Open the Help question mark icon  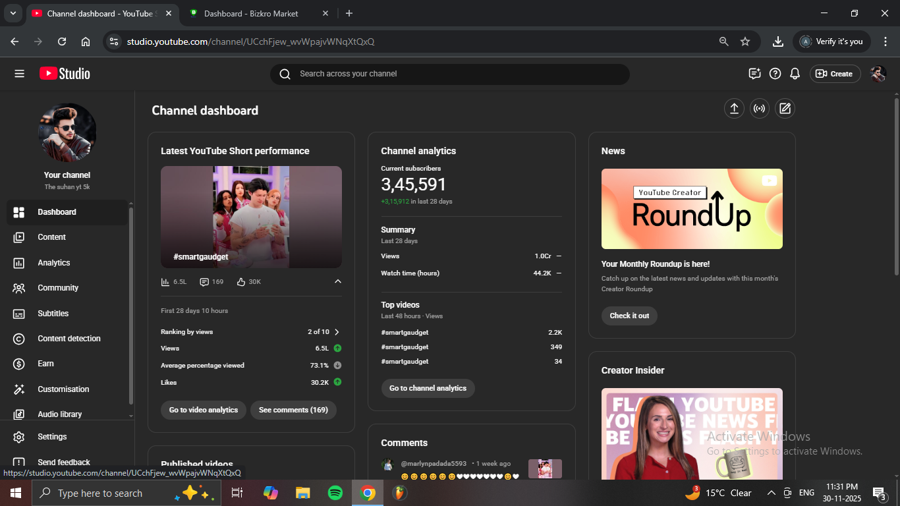coord(775,74)
